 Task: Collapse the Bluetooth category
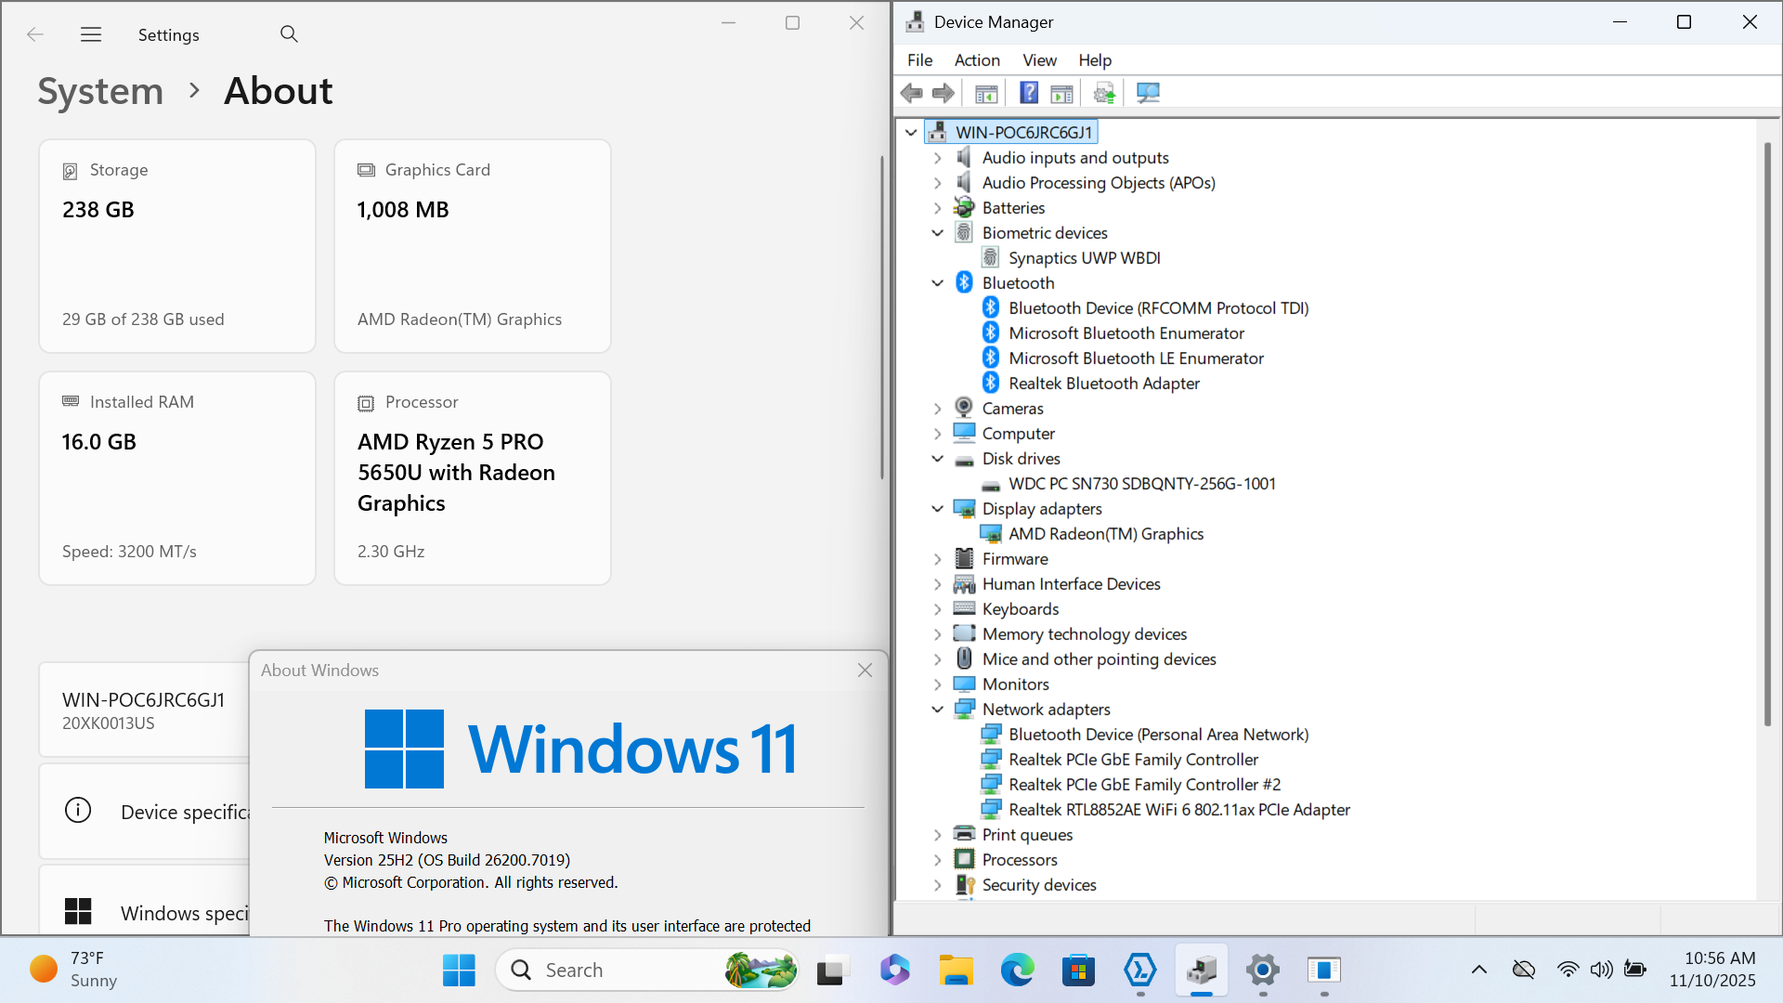[938, 283]
